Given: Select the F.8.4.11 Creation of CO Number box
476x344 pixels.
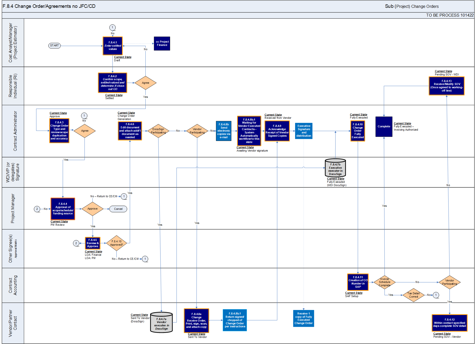Looking at the screenshot, I should pyautogui.click(x=358, y=282).
